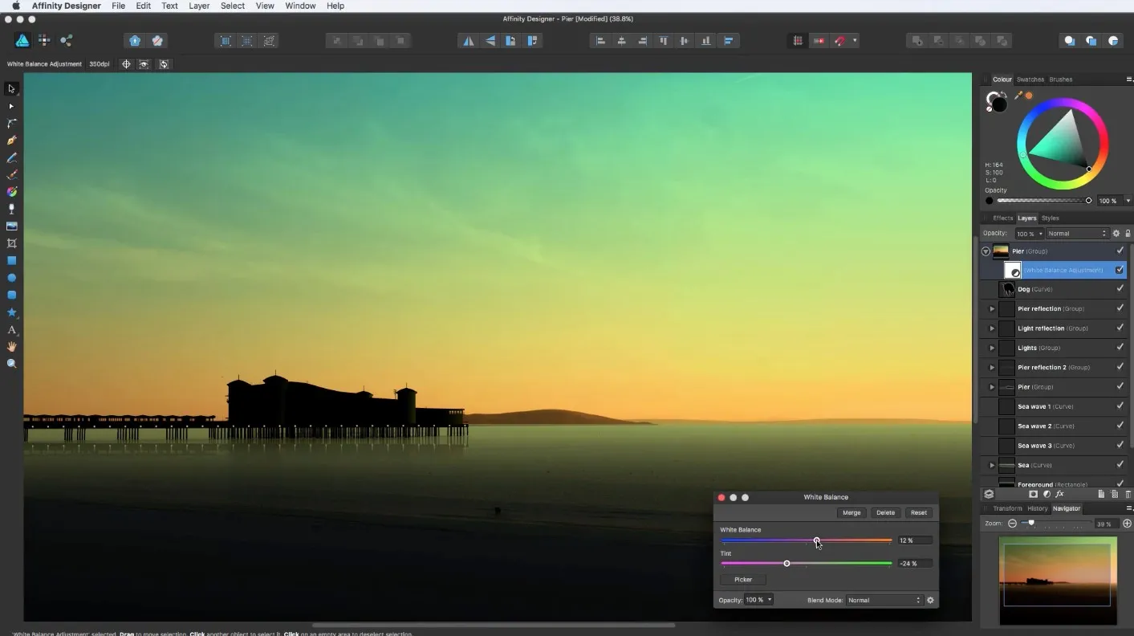1134x636 pixels.
Task: Open the Layers panel Normal blend dropdown
Action: [1077, 234]
